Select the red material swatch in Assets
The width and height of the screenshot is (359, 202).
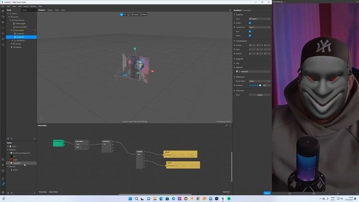[x=11, y=159]
